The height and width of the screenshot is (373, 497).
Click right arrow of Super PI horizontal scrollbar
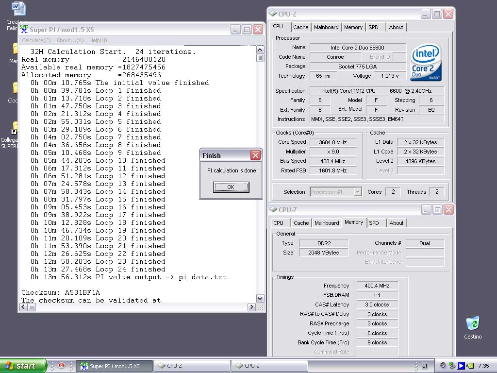pyautogui.click(x=251, y=307)
